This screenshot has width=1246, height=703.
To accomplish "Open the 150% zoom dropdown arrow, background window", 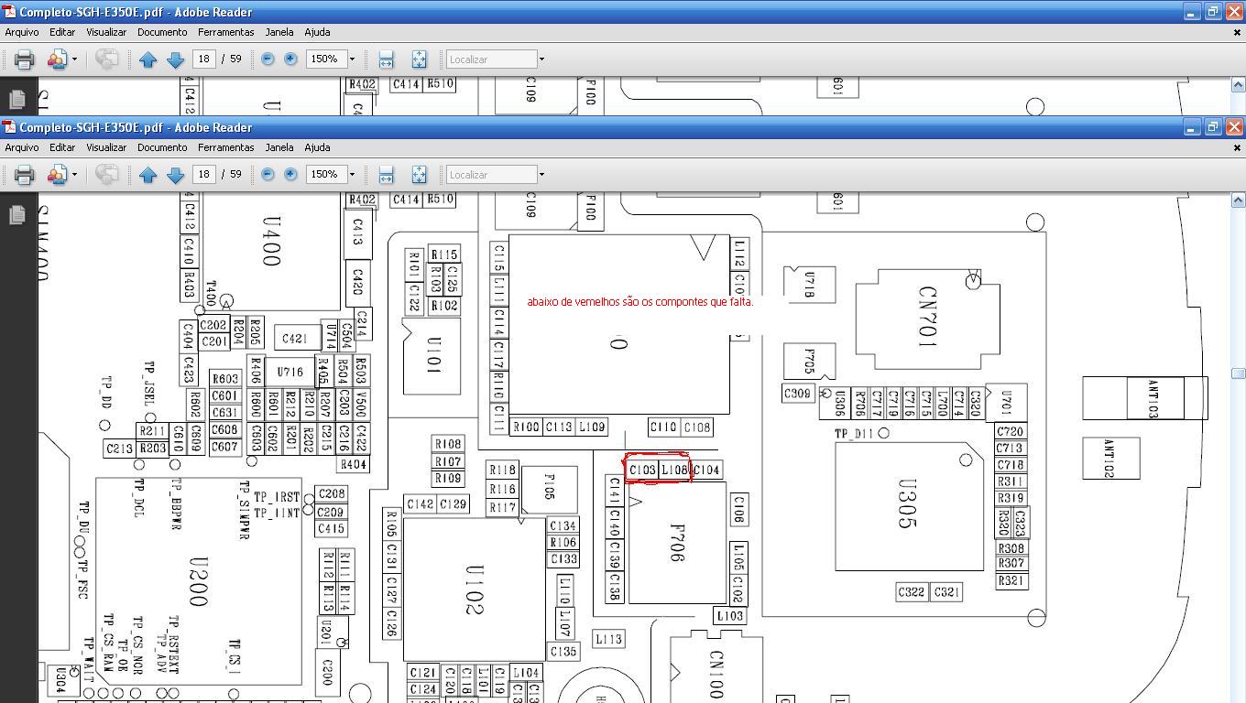I will 352,59.
